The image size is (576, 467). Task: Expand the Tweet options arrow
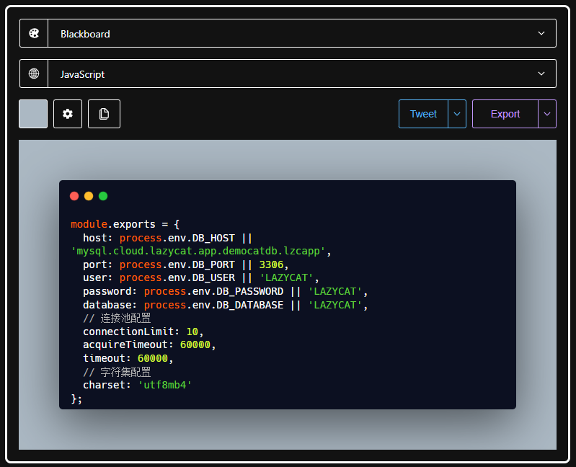[x=457, y=114]
